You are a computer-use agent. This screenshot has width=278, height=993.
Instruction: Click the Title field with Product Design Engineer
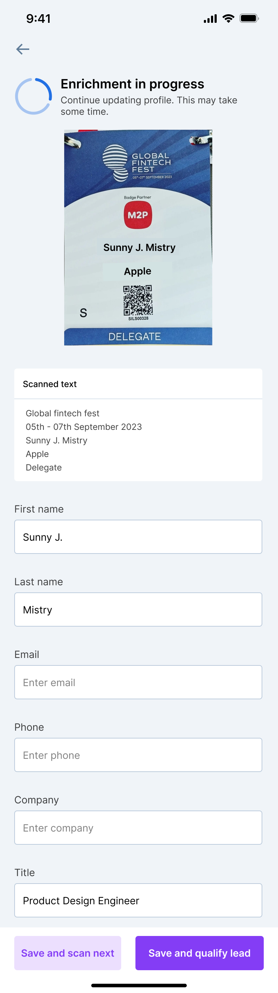pos(138,900)
